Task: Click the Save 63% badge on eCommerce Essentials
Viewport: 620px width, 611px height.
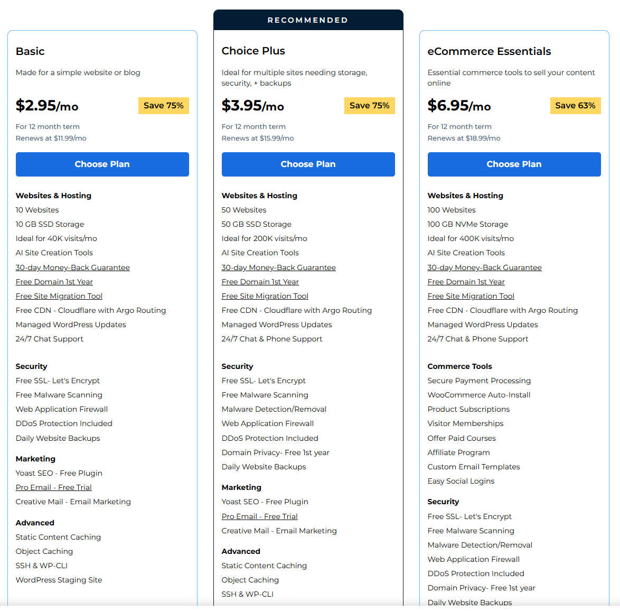Action: click(x=575, y=106)
